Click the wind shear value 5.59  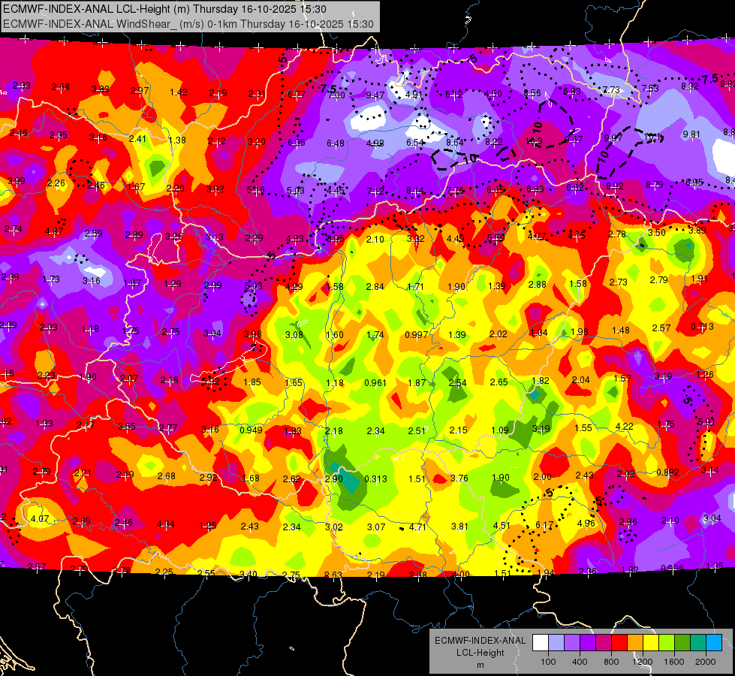click(x=496, y=238)
